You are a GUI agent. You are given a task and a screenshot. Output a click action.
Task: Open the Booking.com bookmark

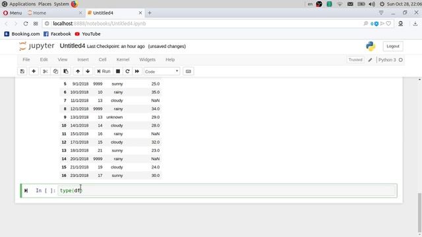tap(22, 34)
